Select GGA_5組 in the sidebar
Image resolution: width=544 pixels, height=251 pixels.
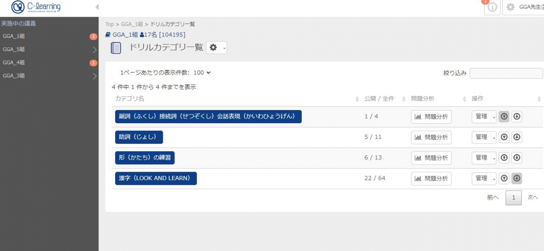[14, 49]
